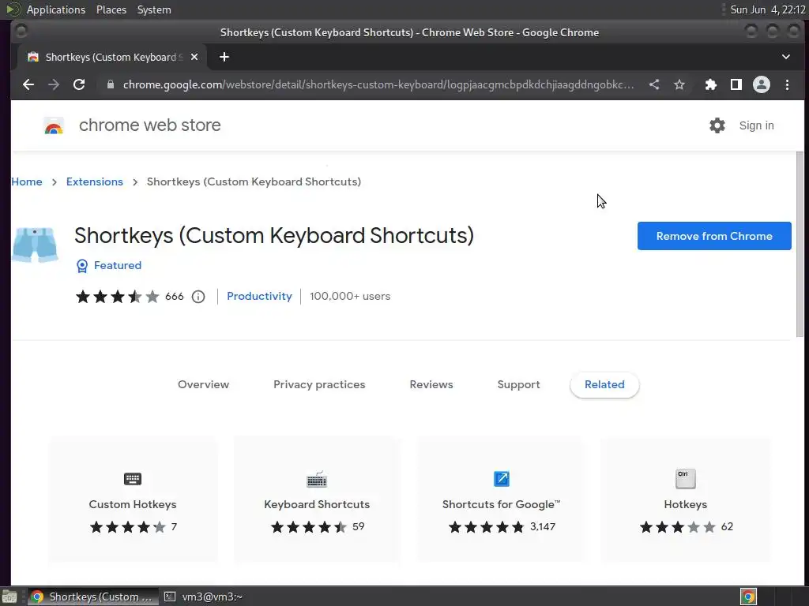The height and width of the screenshot is (606, 809).
Task: Go back using browser back arrow
Action: 28,84
